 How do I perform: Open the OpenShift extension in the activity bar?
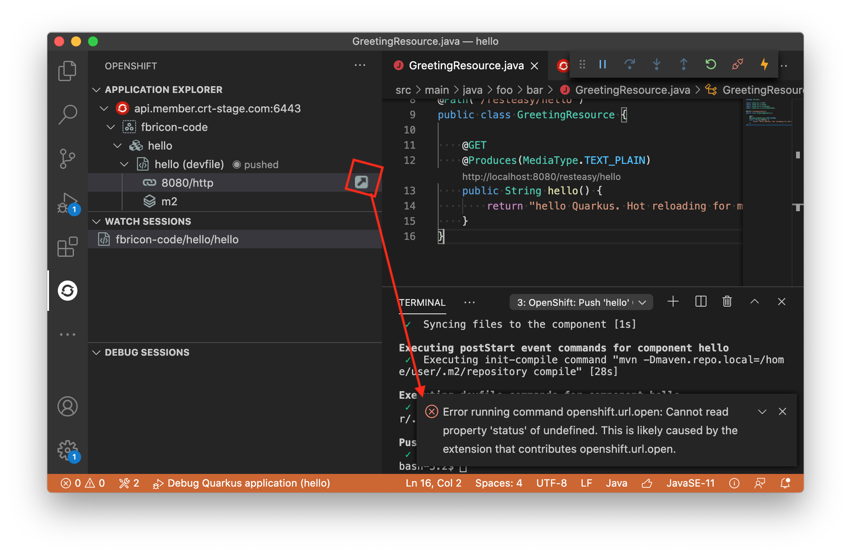point(67,291)
